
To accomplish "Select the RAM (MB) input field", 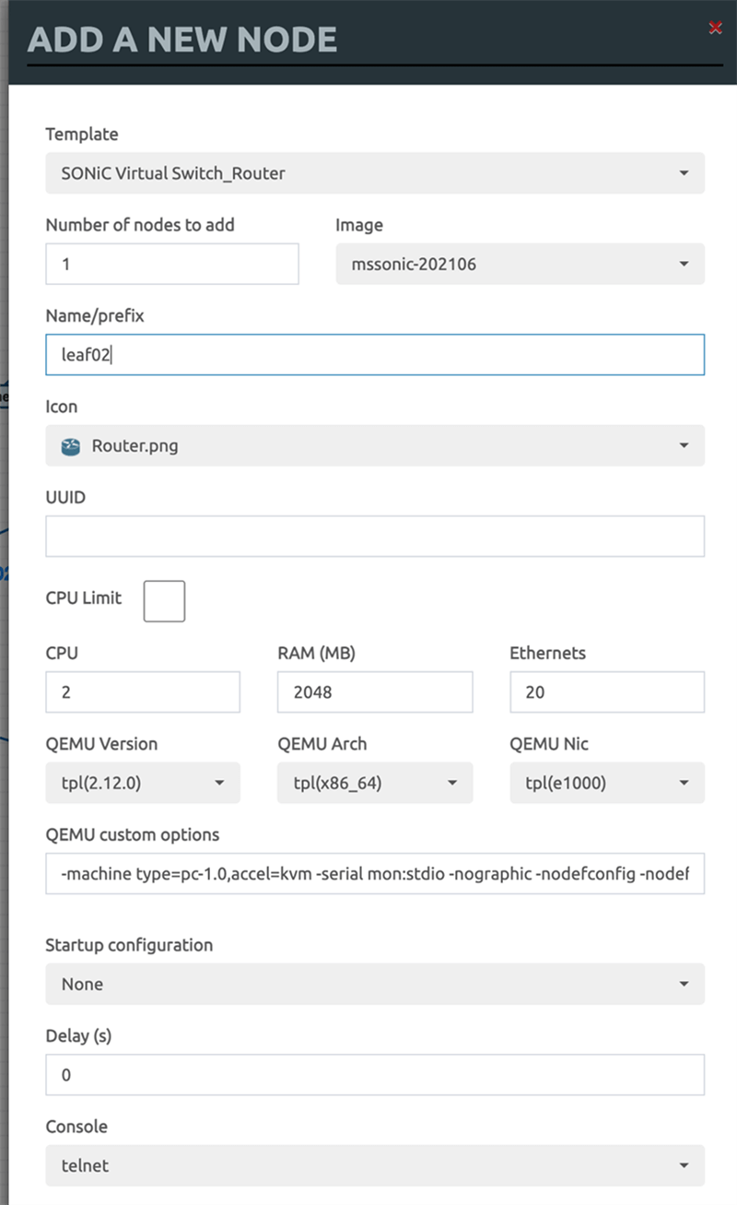I will click(374, 692).
